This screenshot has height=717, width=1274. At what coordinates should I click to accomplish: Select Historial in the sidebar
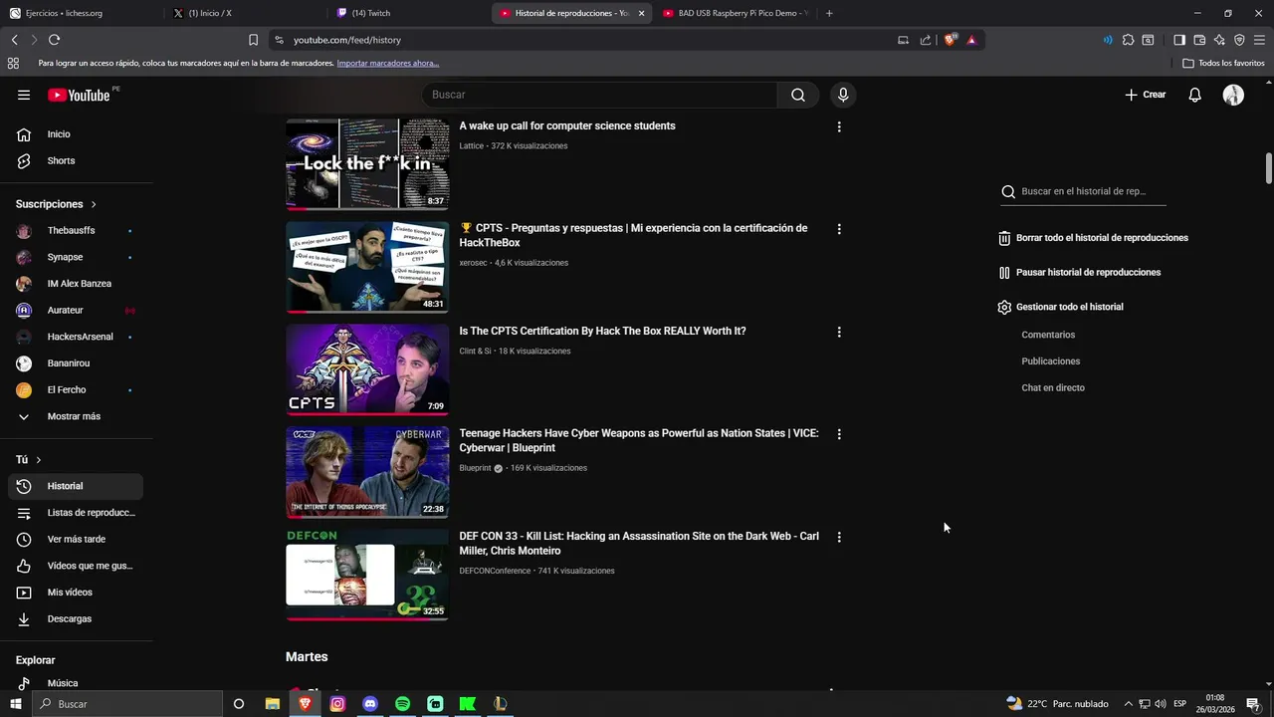(76, 486)
